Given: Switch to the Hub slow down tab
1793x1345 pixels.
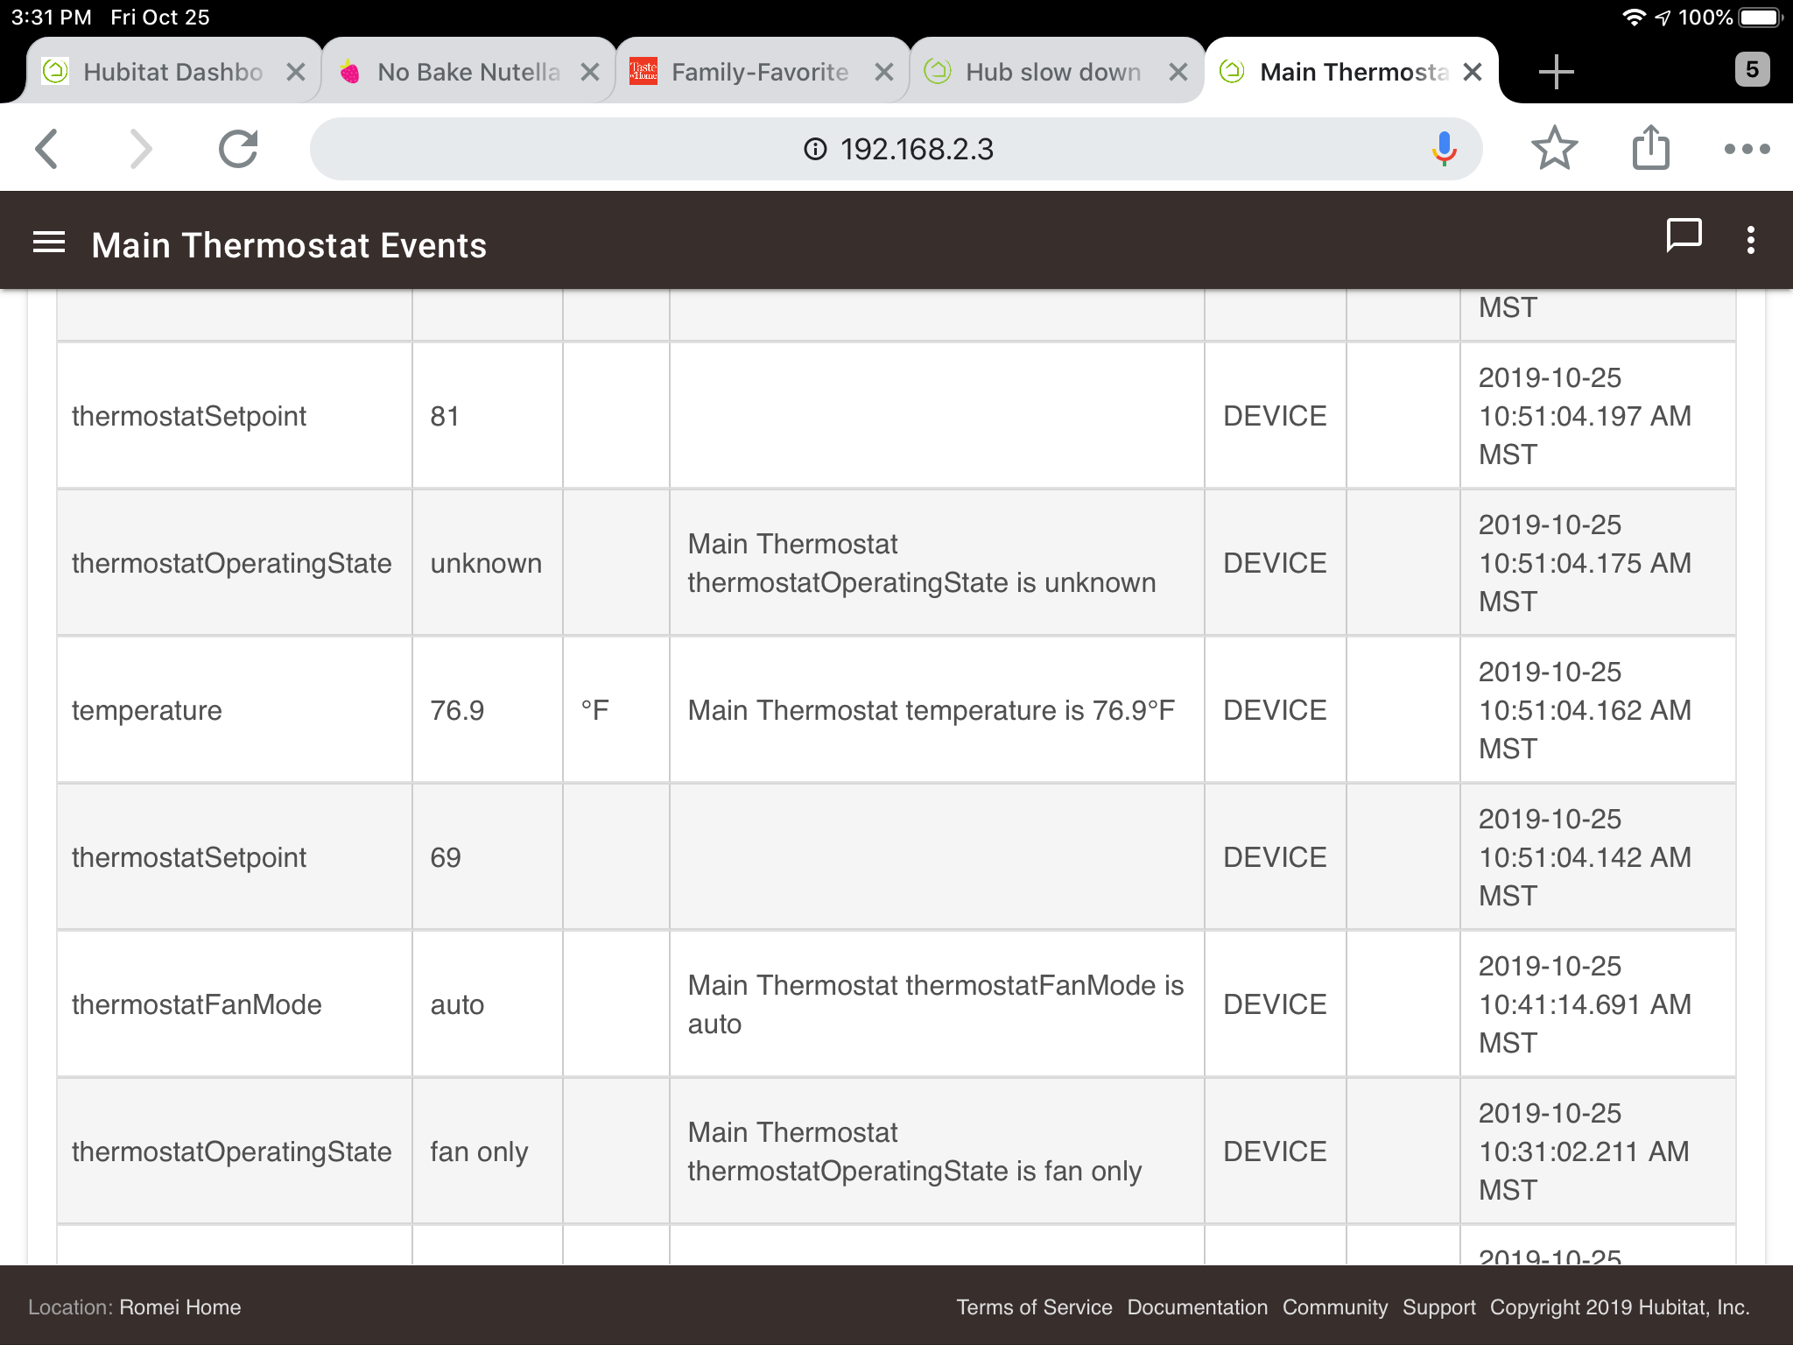Looking at the screenshot, I should click(x=1037, y=72).
